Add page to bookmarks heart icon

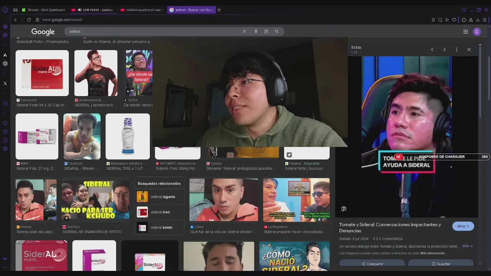(x=454, y=20)
